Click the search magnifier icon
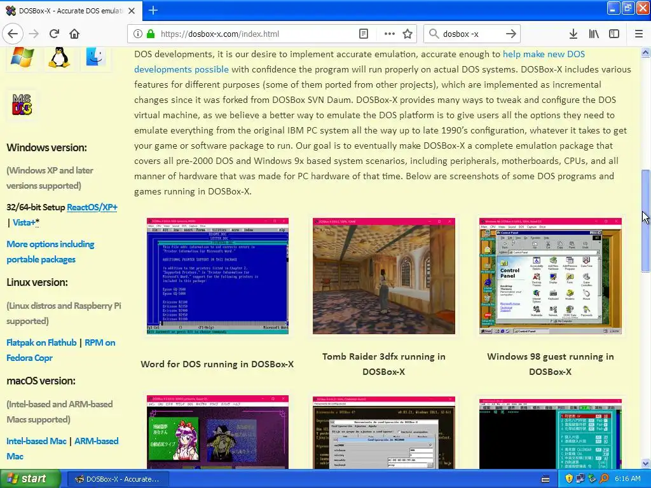Screen dimensions: 651x488 pos(434,34)
